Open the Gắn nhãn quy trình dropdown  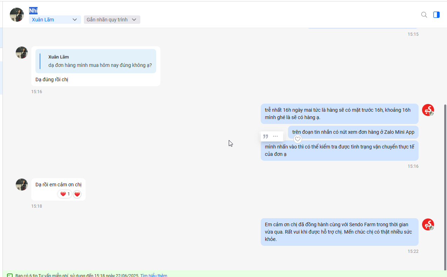(x=112, y=20)
